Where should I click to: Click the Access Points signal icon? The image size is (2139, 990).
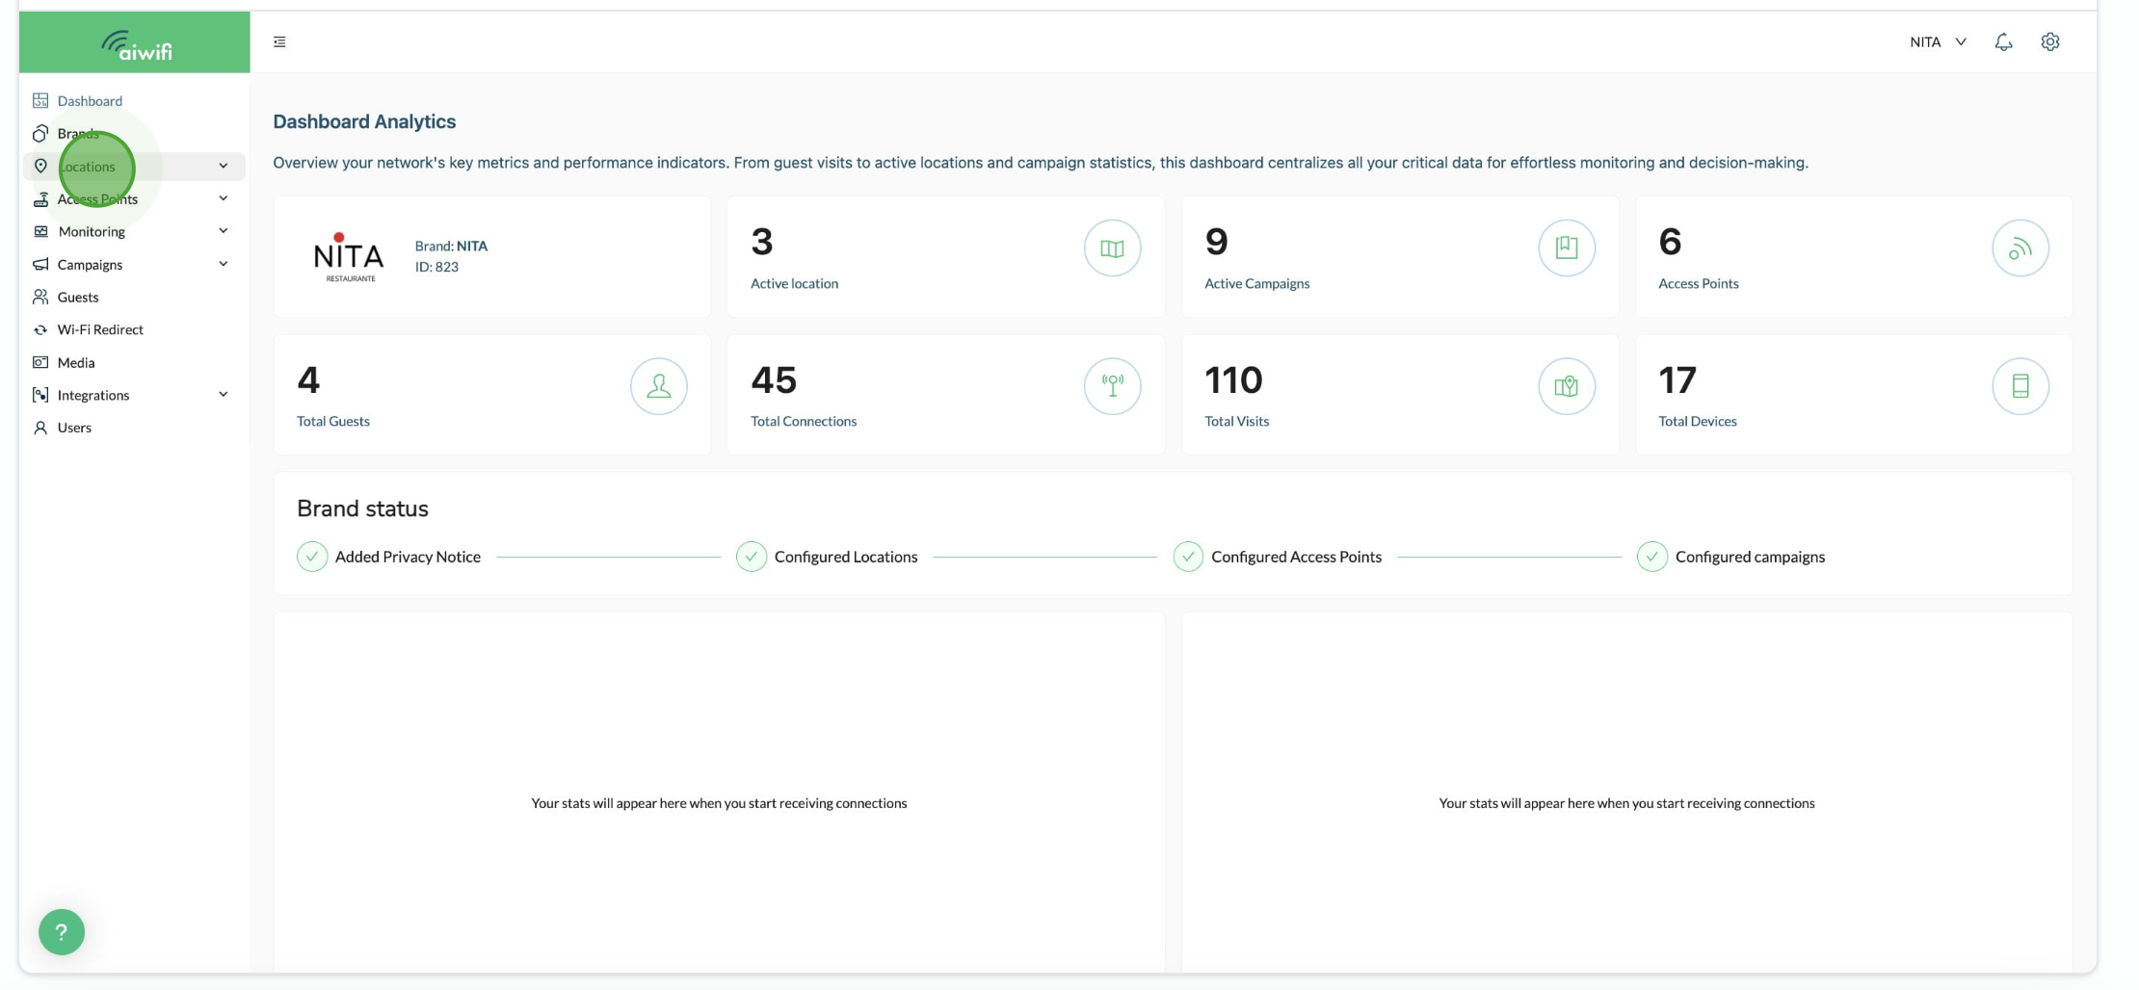coord(2020,248)
